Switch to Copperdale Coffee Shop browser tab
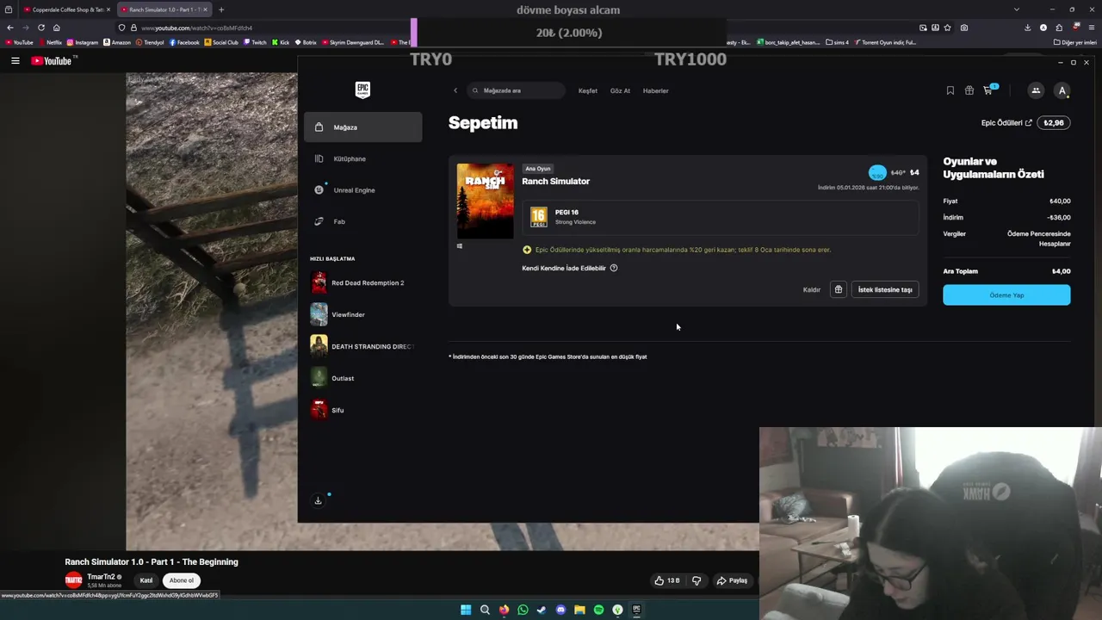The width and height of the screenshot is (1102, 620). [65, 9]
